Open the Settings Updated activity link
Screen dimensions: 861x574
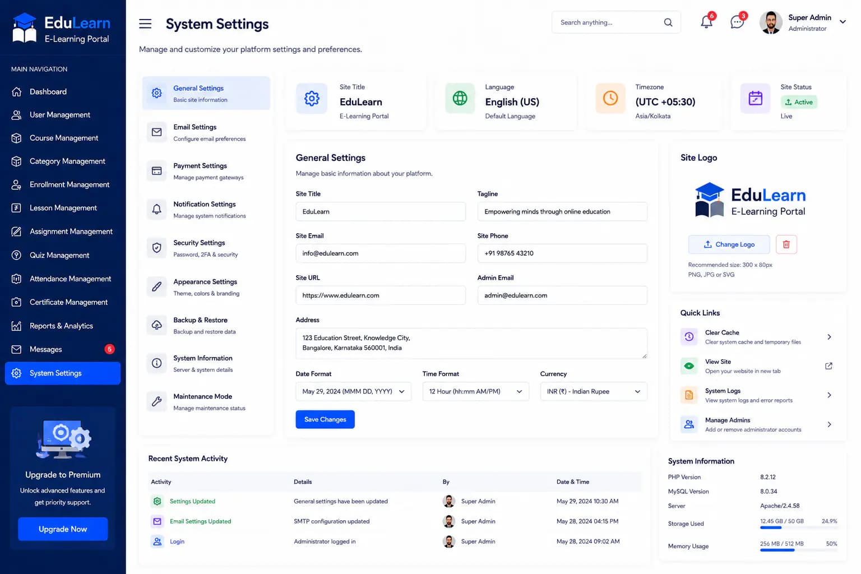point(192,501)
